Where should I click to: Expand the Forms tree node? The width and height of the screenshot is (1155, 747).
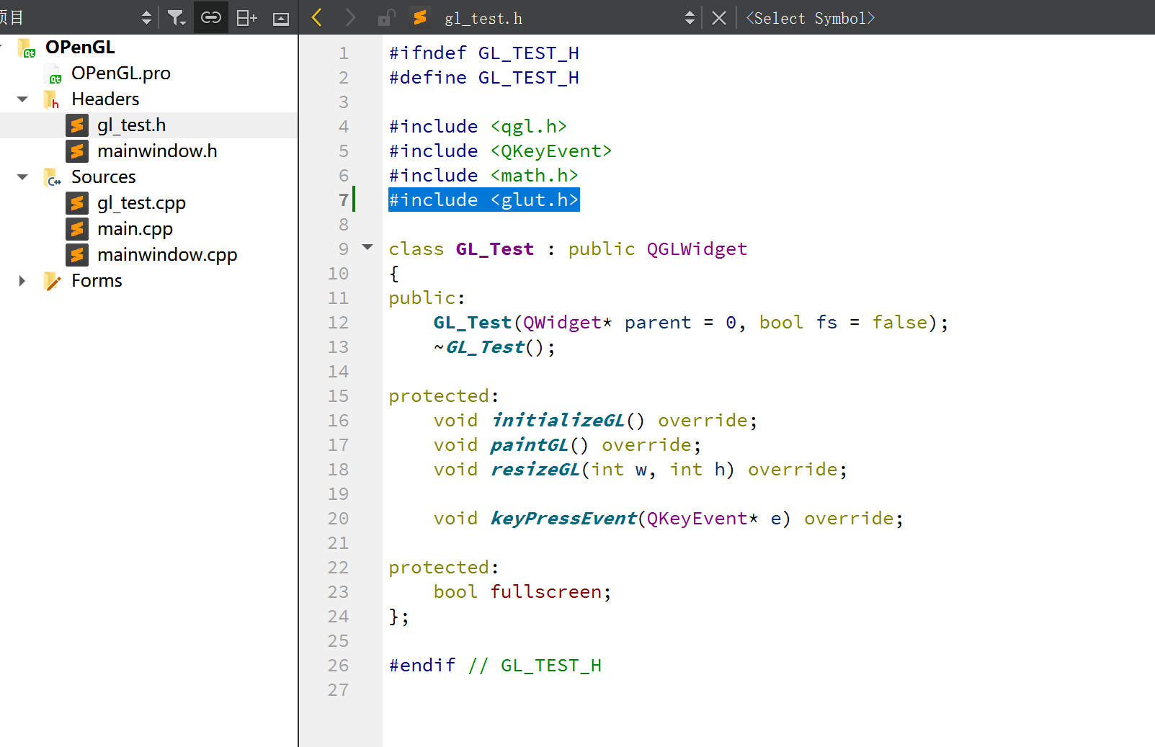coord(22,281)
